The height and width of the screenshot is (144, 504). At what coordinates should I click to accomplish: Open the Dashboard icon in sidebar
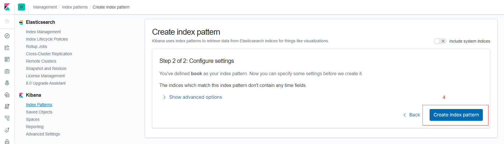tap(7, 59)
